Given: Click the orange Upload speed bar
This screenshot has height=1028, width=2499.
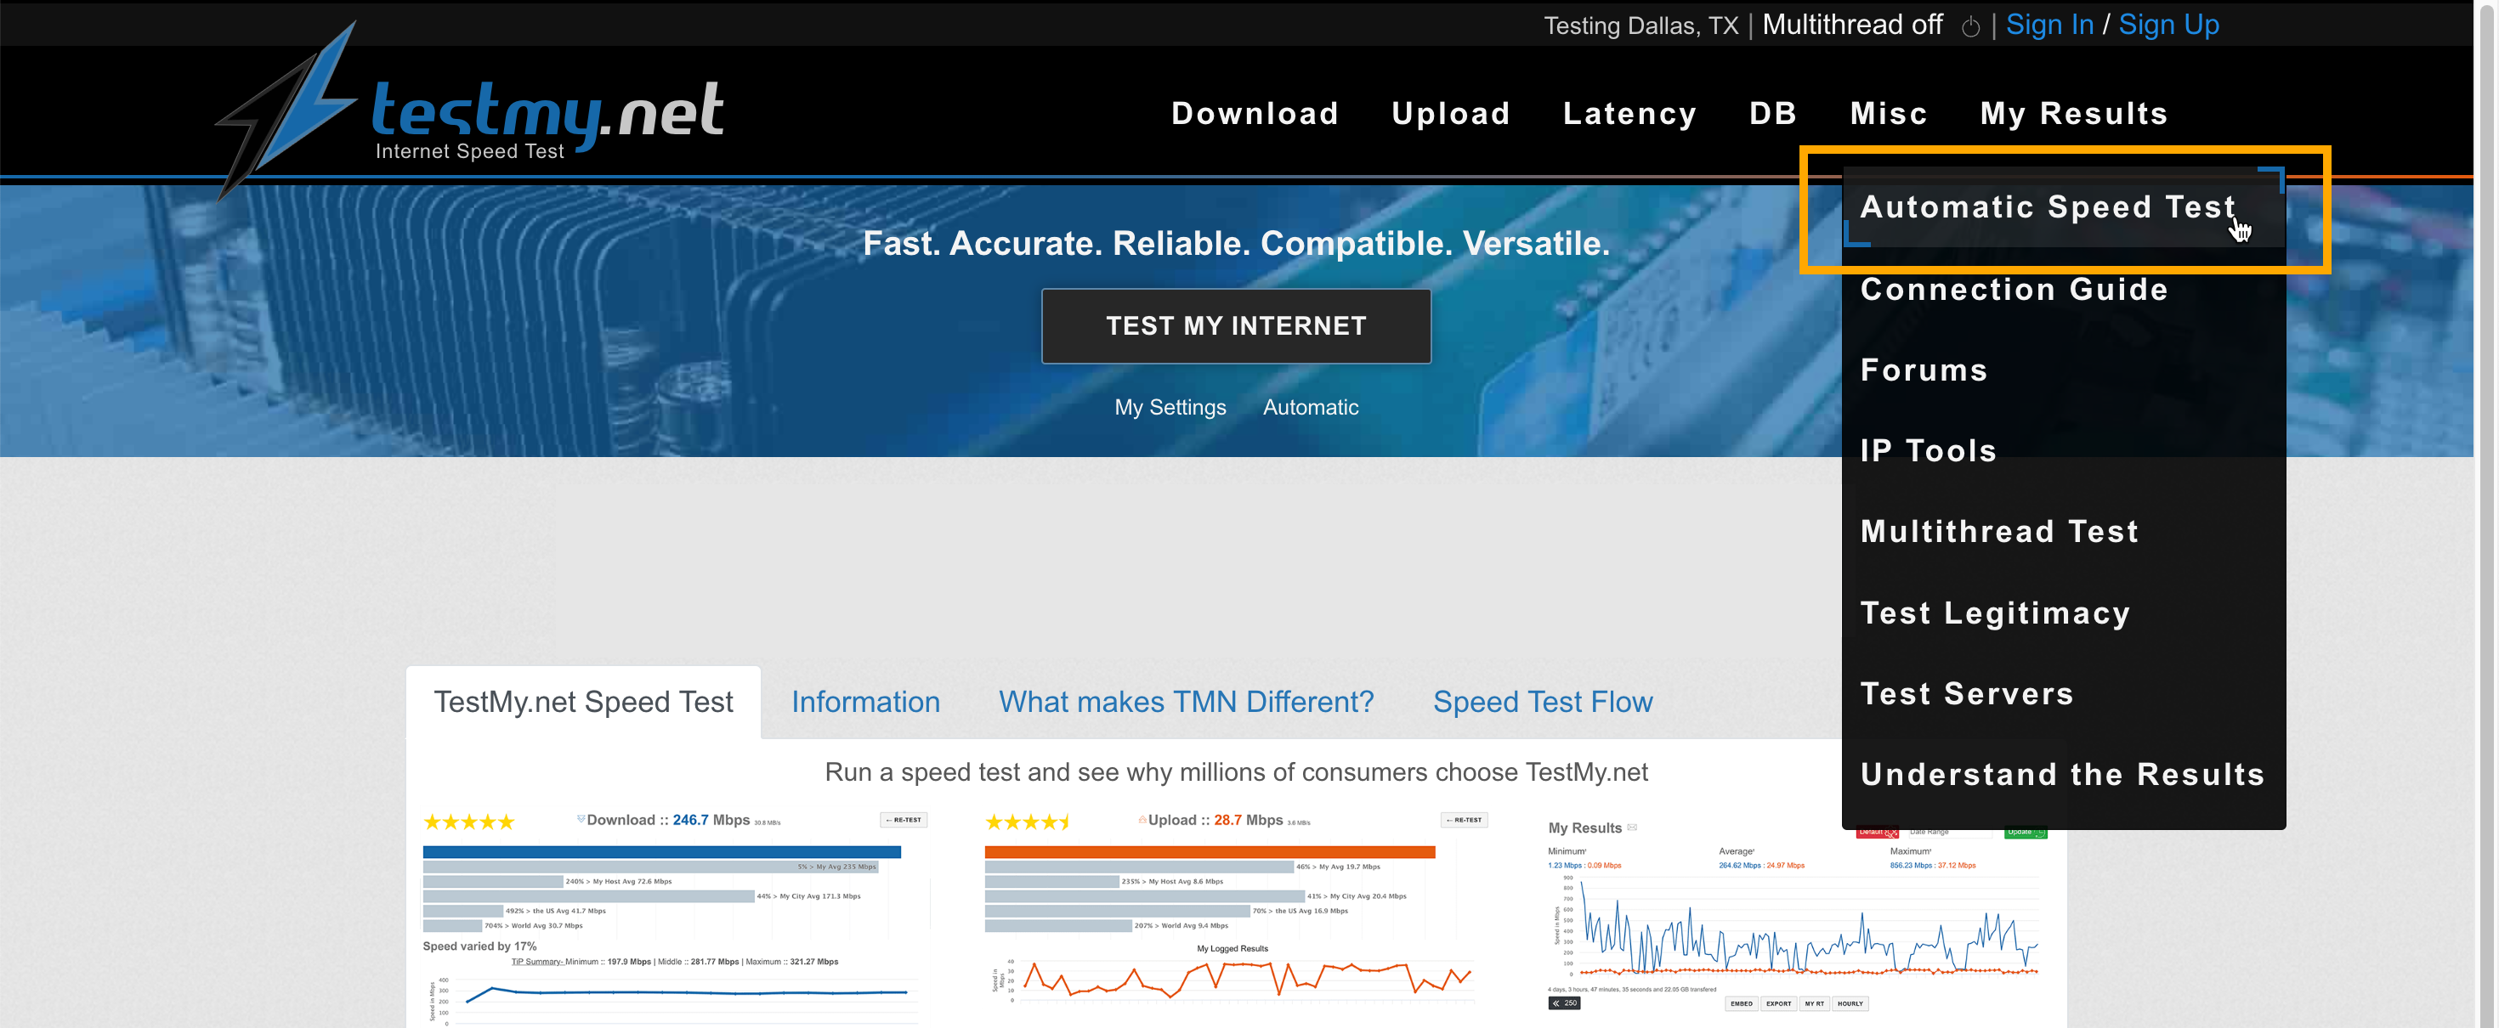Looking at the screenshot, I should (1210, 852).
